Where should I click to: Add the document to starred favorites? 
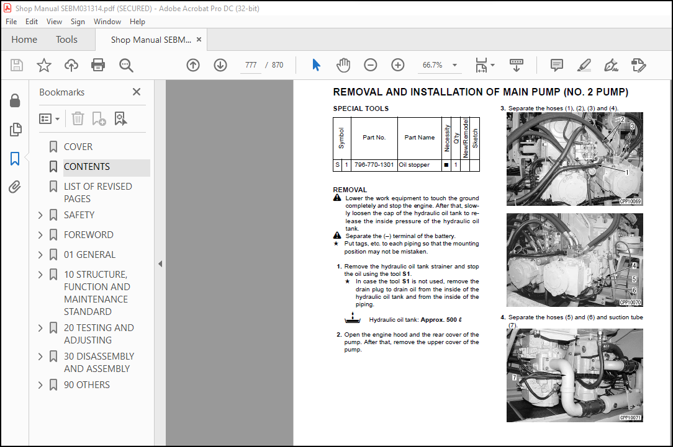click(44, 65)
